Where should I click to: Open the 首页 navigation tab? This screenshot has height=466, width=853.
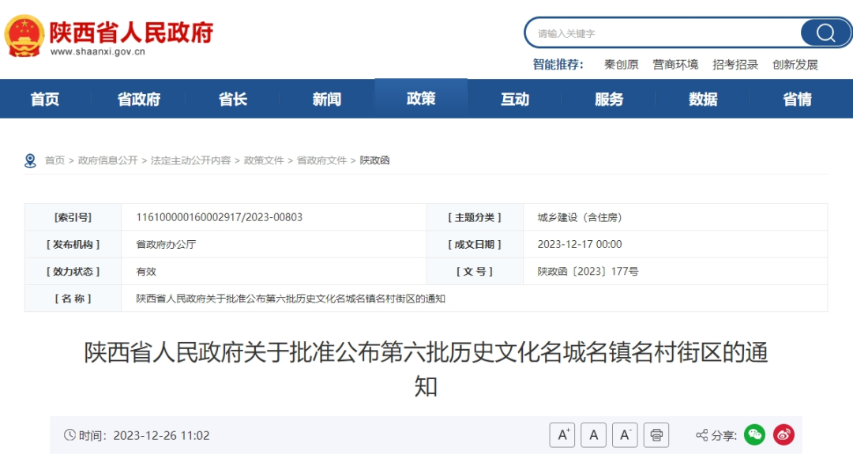(44, 99)
